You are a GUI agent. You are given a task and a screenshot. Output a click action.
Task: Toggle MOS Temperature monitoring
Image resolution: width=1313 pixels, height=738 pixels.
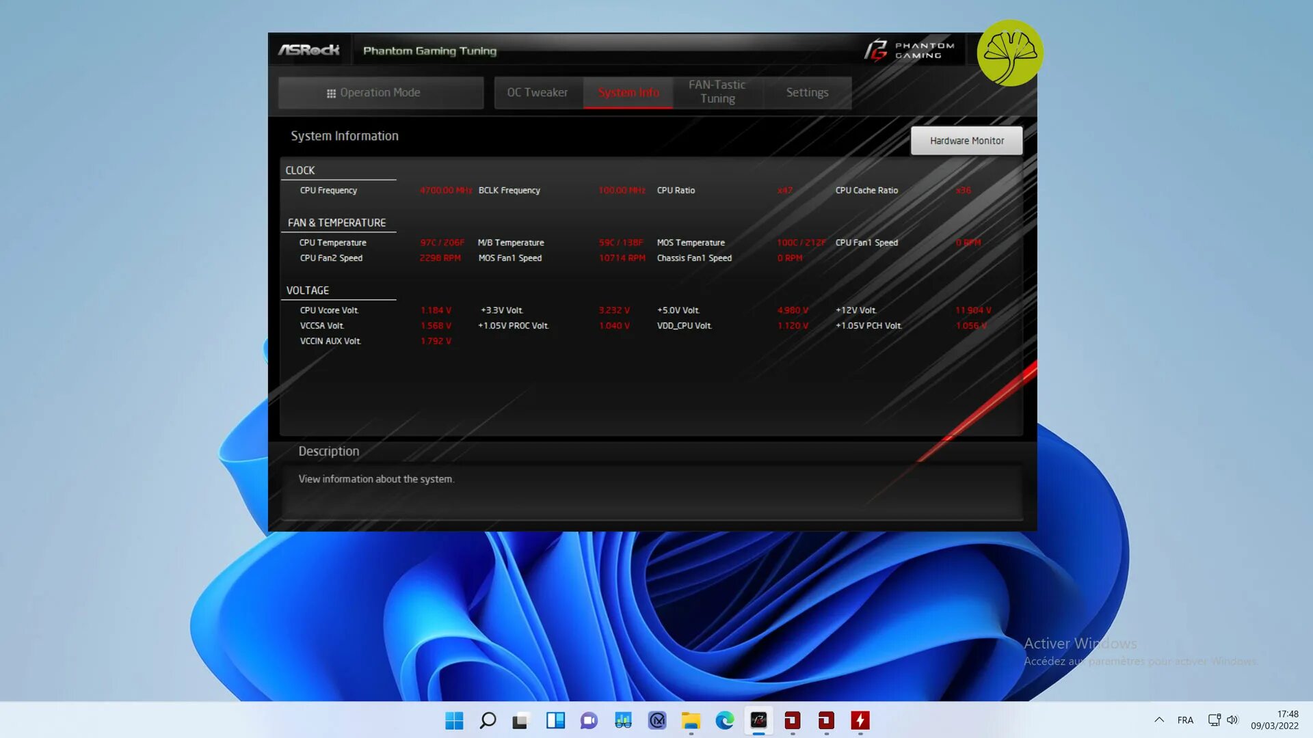pyautogui.click(x=690, y=241)
